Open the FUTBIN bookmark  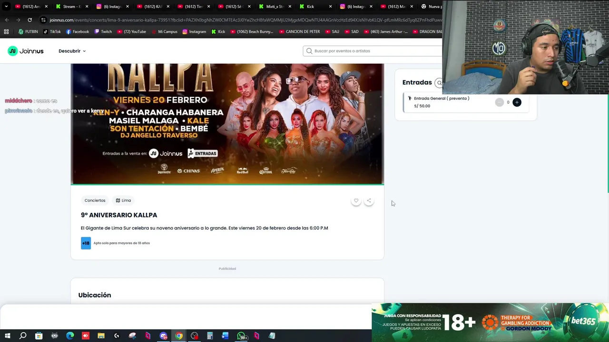[x=28, y=32]
